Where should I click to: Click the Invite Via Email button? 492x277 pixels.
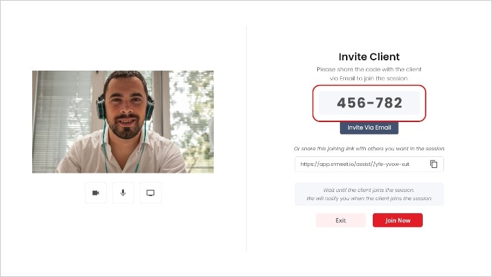[x=369, y=128]
